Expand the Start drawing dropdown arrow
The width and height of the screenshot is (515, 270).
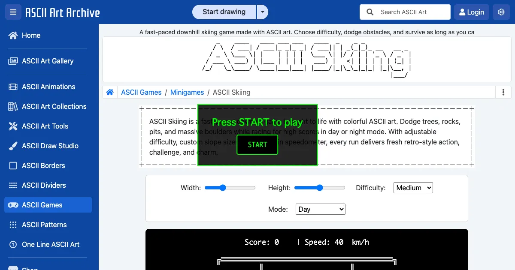pyautogui.click(x=262, y=12)
